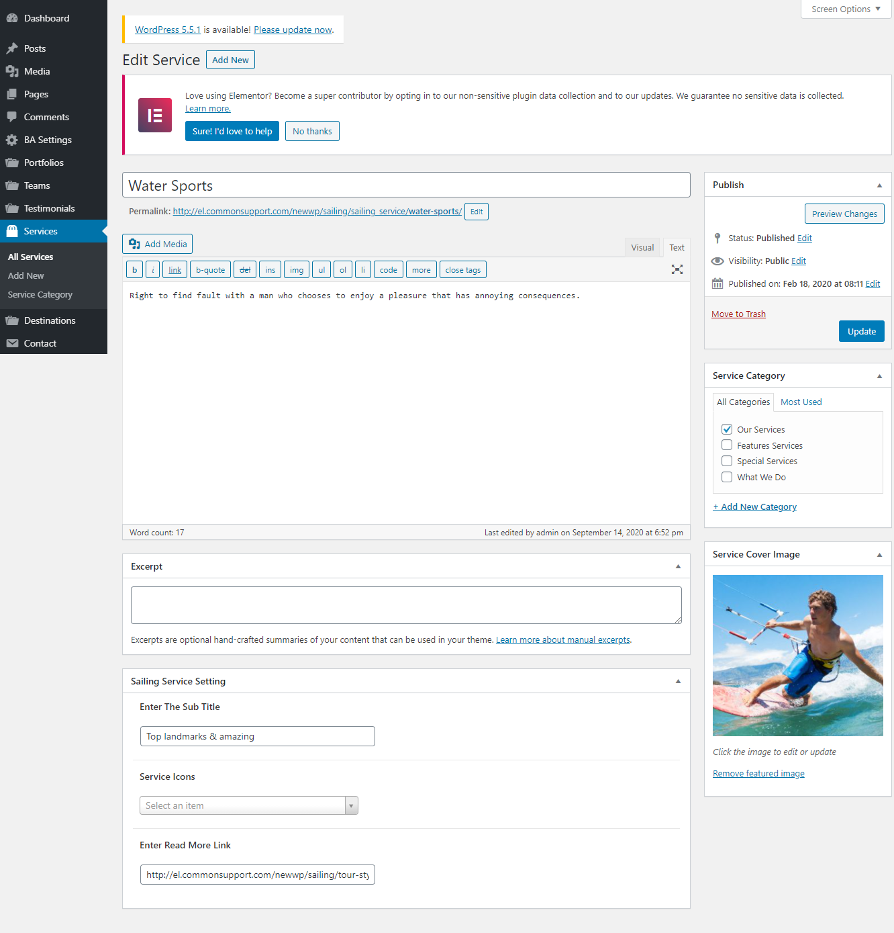Open Media via its sidebar icon
The image size is (894, 933).
pyautogui.click(x=12, y=71)
